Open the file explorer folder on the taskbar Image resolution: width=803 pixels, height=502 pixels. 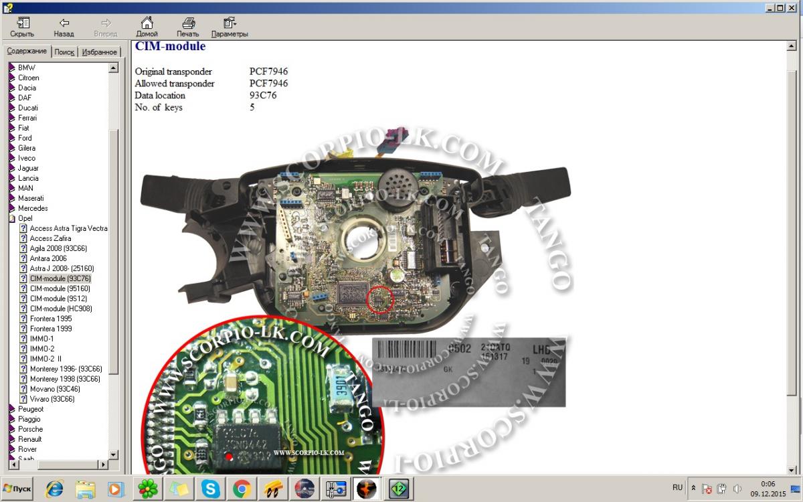coord(85,489)
